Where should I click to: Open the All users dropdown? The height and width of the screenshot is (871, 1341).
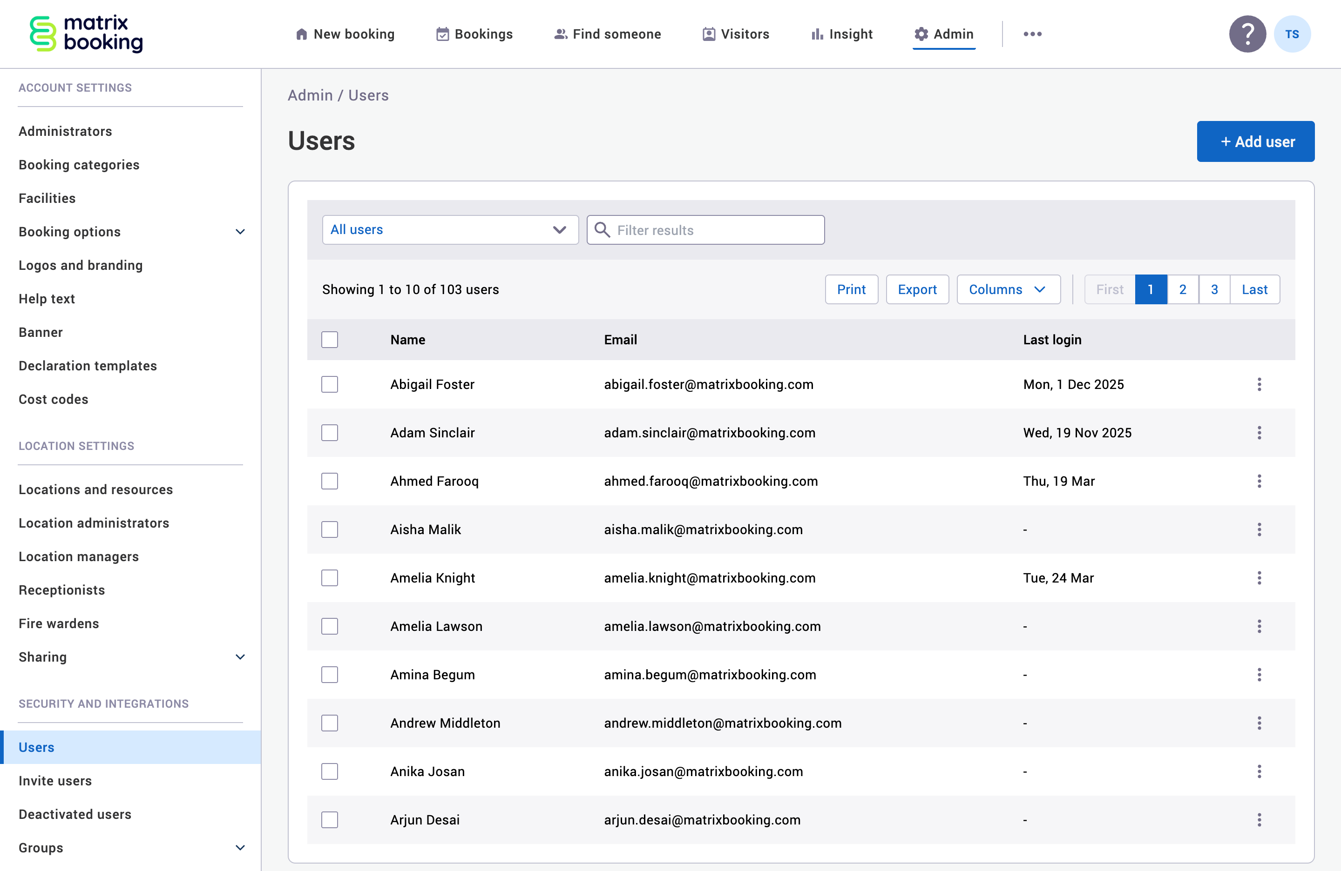pos(450,230)
